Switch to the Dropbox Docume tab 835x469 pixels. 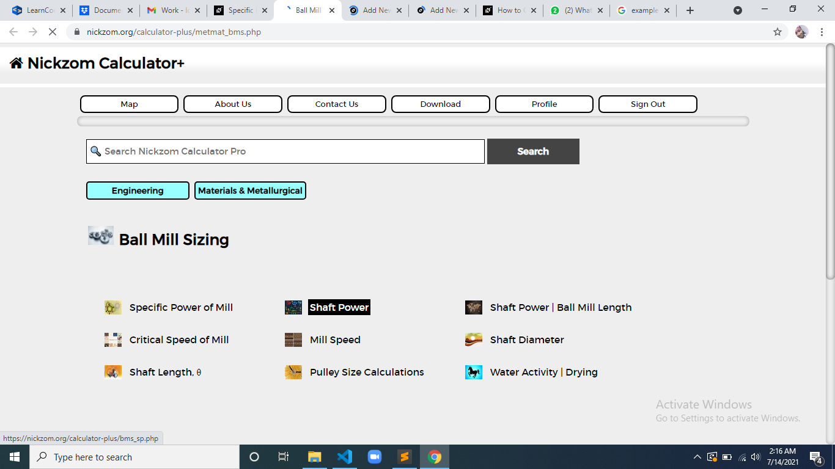point(106,10)
